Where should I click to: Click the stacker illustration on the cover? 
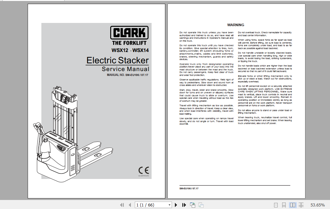point(73,133)
